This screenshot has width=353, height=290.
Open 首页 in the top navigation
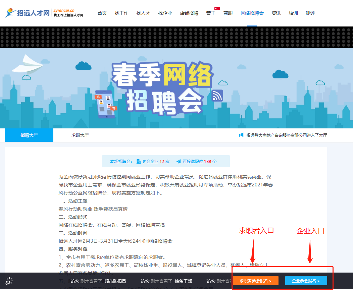pyautogui.click(x=102, y=13)
